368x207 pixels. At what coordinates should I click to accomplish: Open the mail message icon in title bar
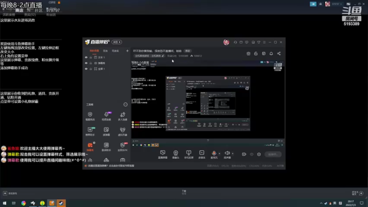pos(241,42)
